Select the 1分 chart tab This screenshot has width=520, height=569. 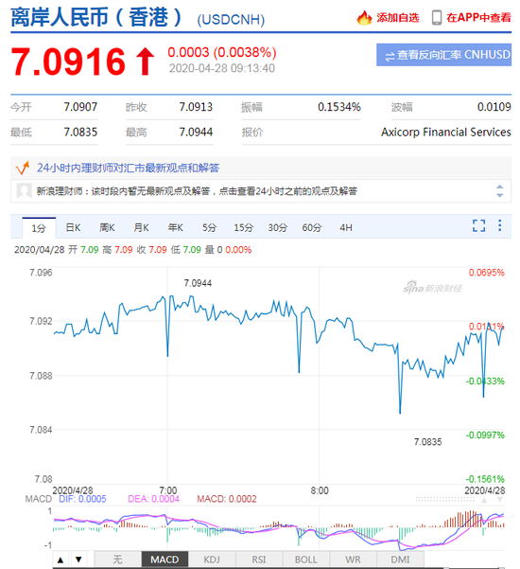(x=39, y=228)
